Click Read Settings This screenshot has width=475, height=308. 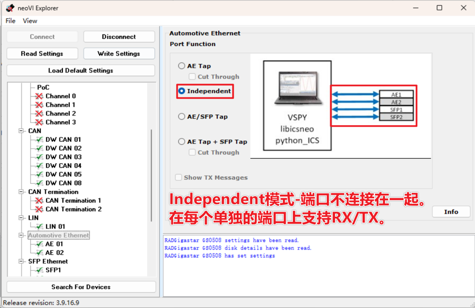click(x=42, y=53)
